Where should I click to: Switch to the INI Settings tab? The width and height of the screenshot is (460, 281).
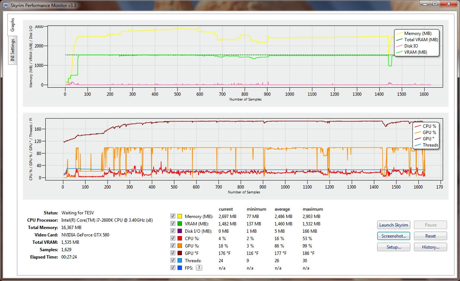click(13, 50)
